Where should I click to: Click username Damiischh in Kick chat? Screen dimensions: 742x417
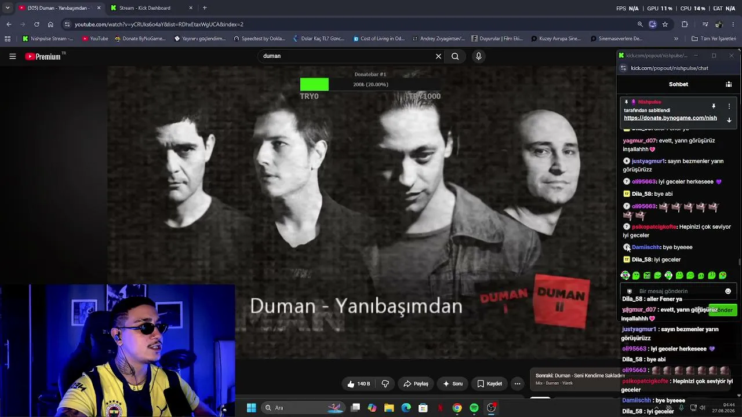click(646, 247)
